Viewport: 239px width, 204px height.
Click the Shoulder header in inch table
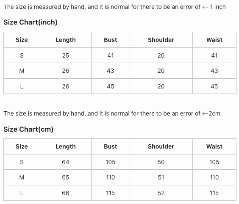(161, 40)
